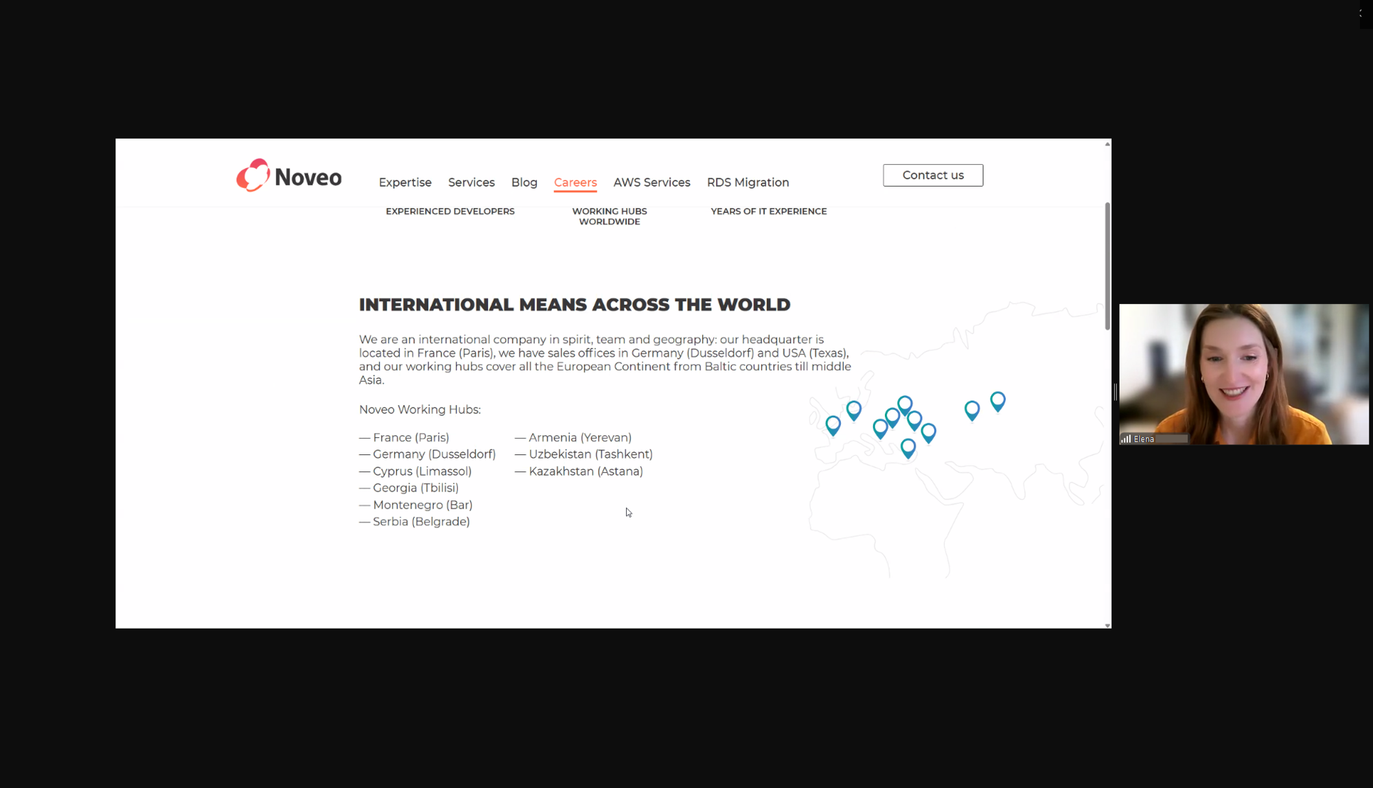Click the easternmost map pin on the map

tap(997, 402)
